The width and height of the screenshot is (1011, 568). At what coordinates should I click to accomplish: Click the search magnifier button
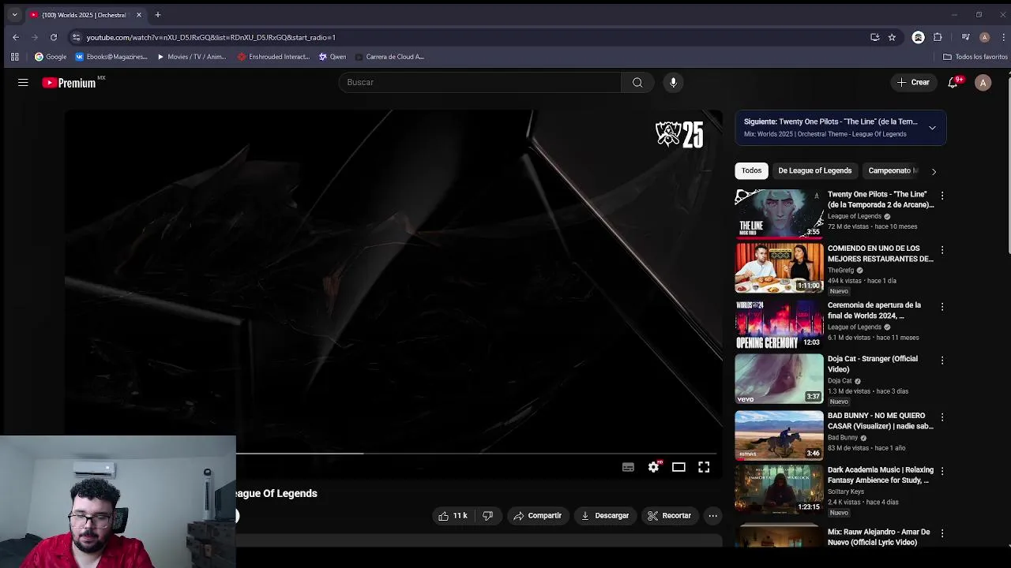[637, 82]
